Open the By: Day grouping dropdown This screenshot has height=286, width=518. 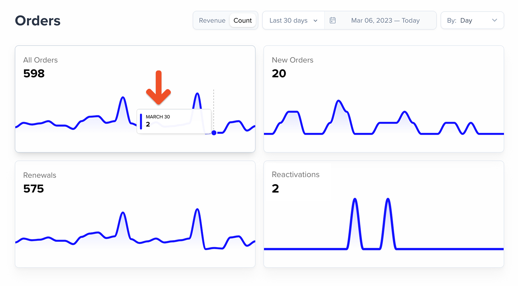[x=472, y=20]
